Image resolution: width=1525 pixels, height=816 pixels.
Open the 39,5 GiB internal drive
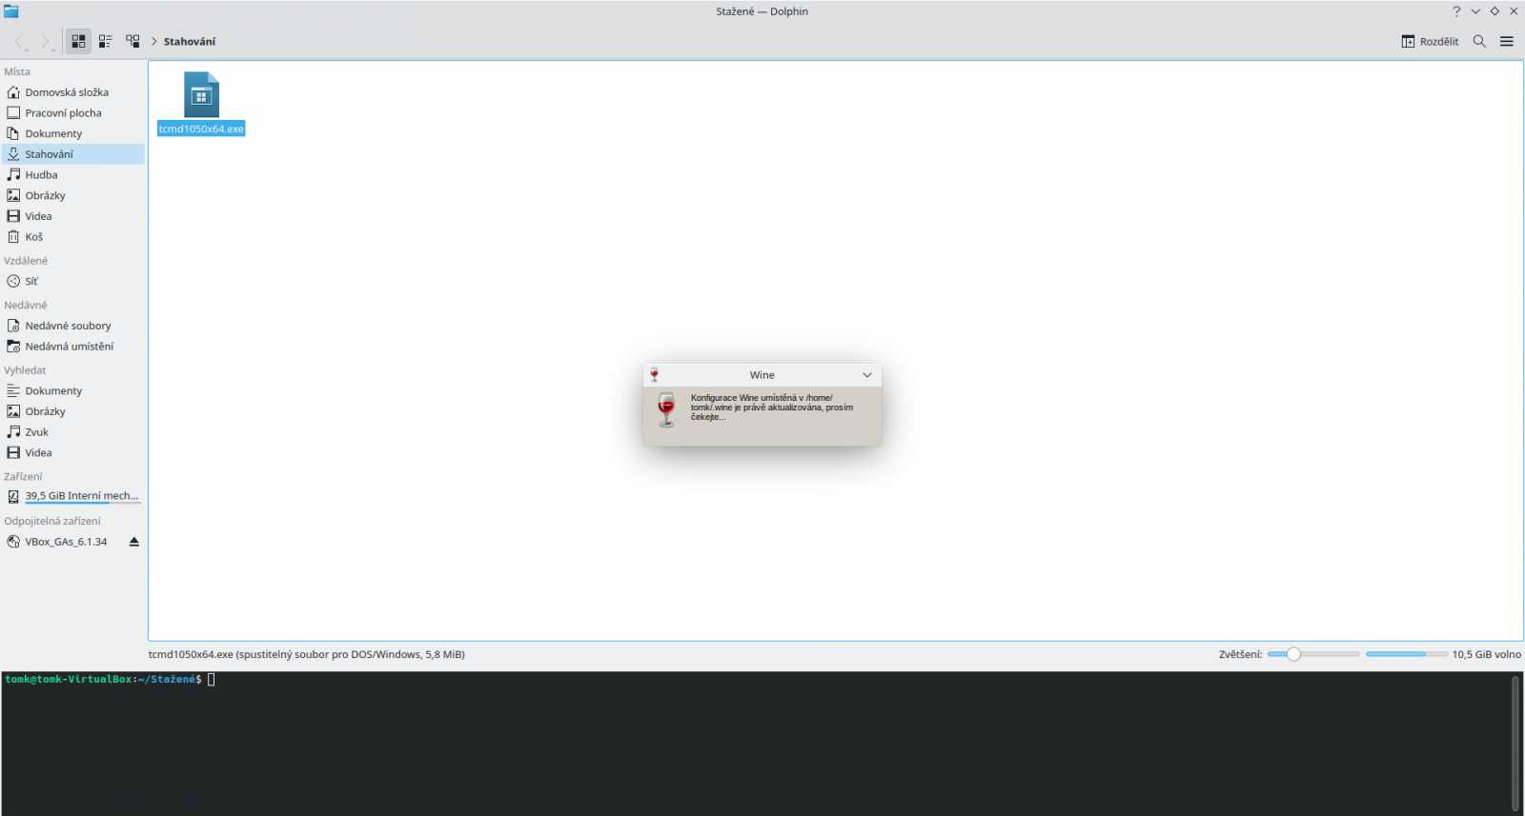[x=72, y=496]
